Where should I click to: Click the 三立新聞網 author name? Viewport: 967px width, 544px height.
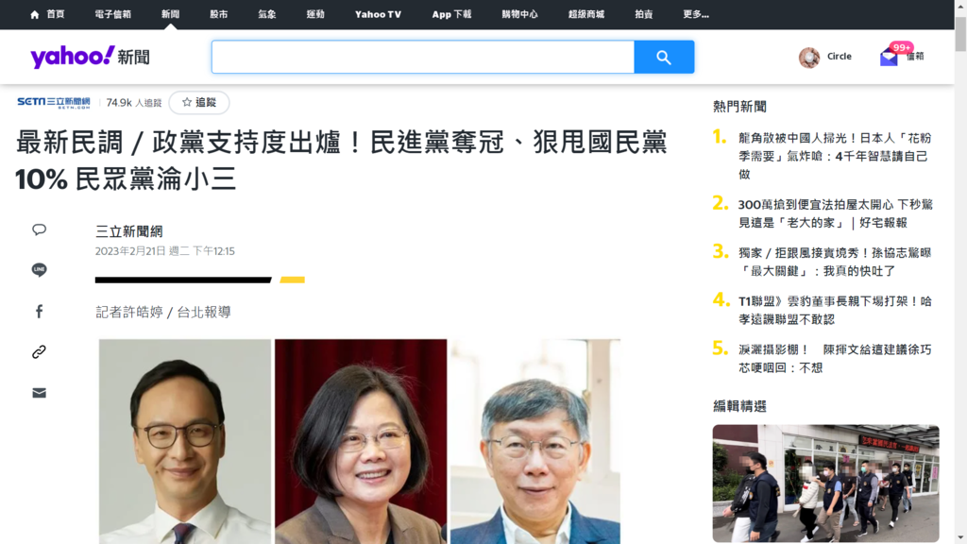point(128,231)
